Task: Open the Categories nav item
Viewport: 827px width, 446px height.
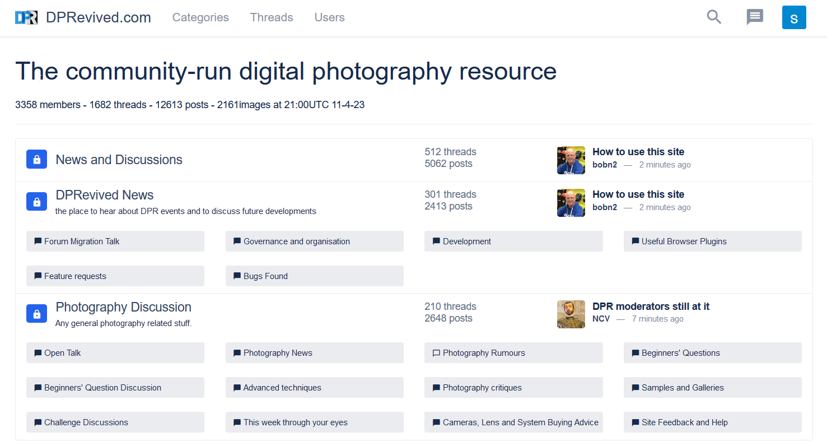Action: tap(200, 17)
